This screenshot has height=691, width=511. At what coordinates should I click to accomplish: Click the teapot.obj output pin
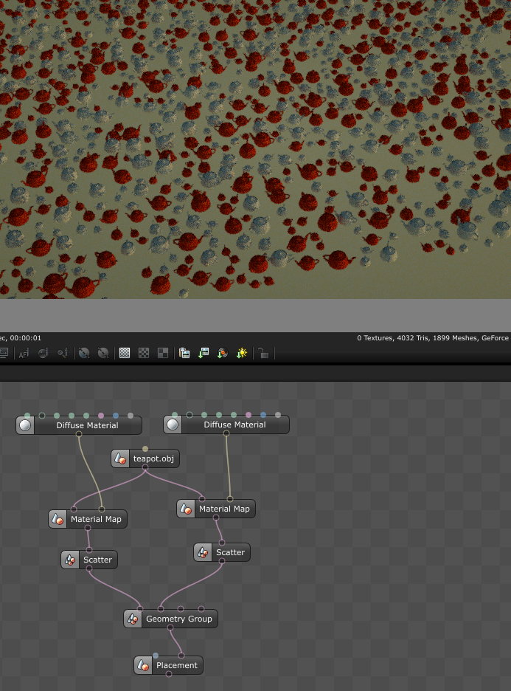[x=145, y=467]
